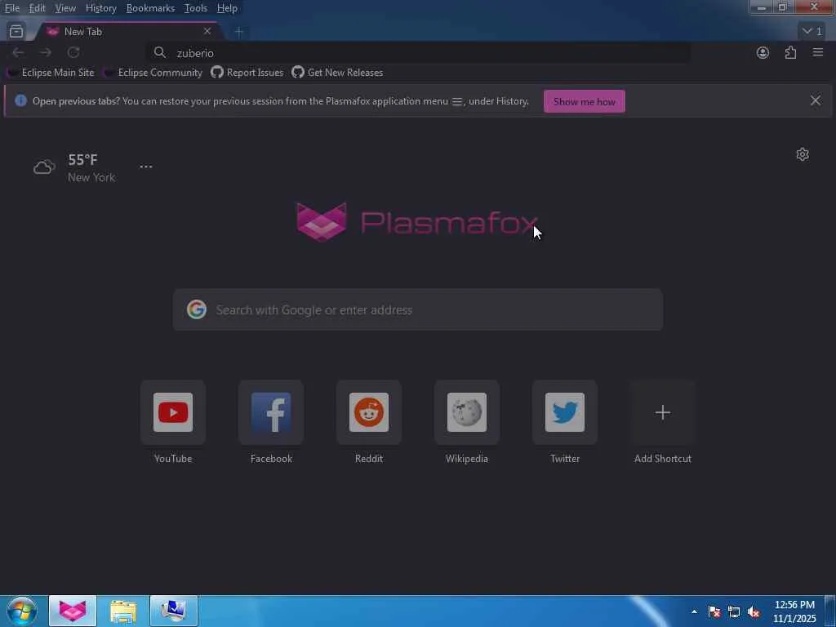The height and width of the screenshot is (627, 836).
Task: Open the extensions puzzle icon
Action: click(x=790, y=52)
